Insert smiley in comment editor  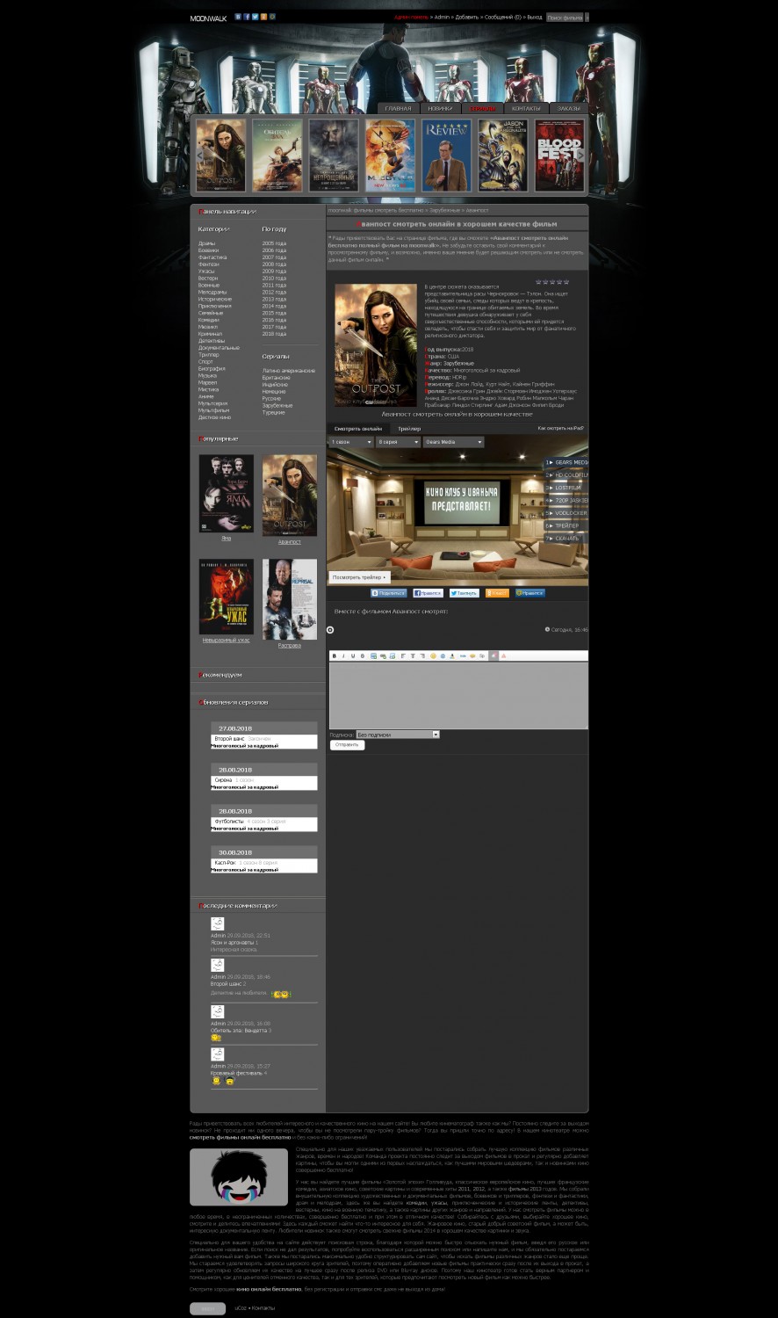[x=433, y=656]
